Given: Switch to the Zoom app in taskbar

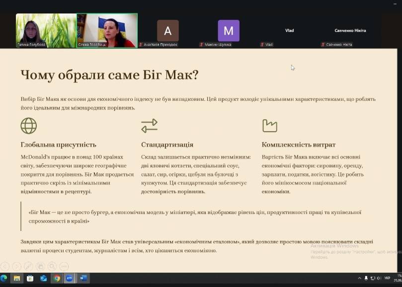Looking at the screenshot, I should coord(70,278).
